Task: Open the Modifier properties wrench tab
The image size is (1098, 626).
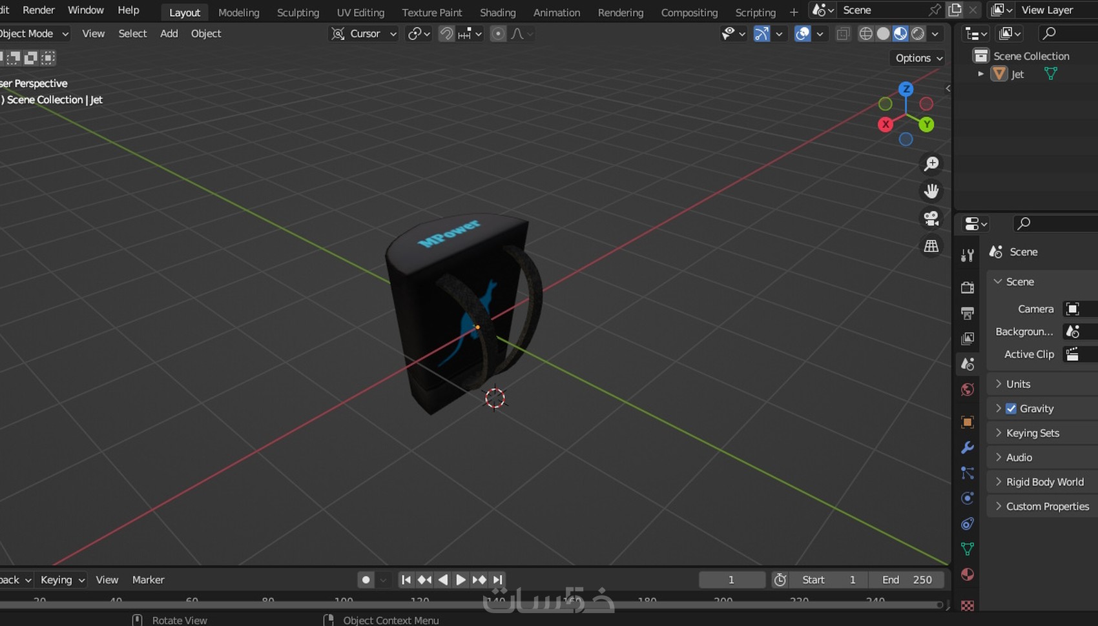Action: click(968, 447)
